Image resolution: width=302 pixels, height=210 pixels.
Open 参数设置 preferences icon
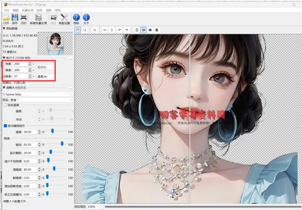pyautogui.click(x=64, y=19)
